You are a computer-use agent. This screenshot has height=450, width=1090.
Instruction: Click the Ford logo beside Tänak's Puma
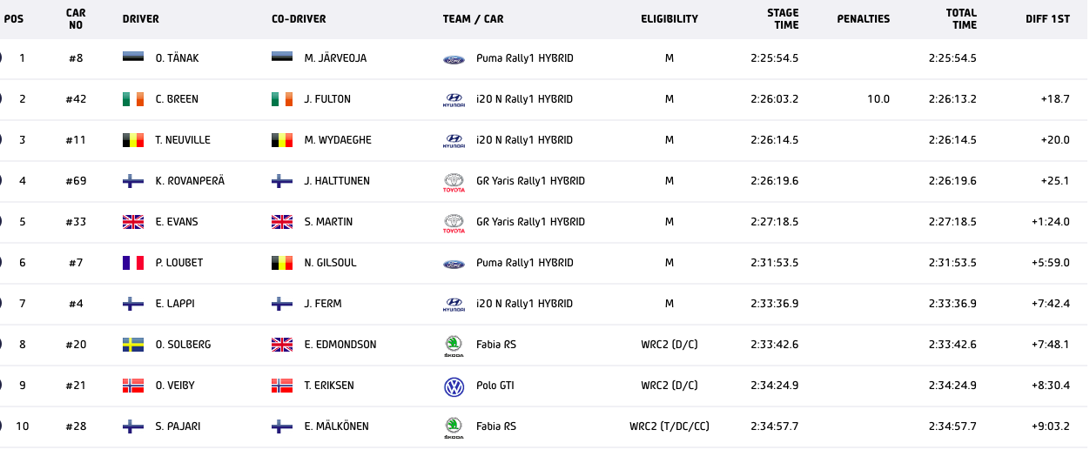(x=454, y=59)
